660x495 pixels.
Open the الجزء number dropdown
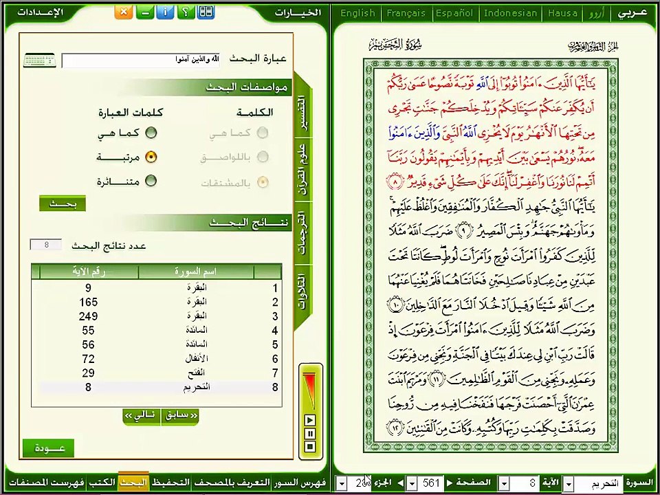point(342,483)
